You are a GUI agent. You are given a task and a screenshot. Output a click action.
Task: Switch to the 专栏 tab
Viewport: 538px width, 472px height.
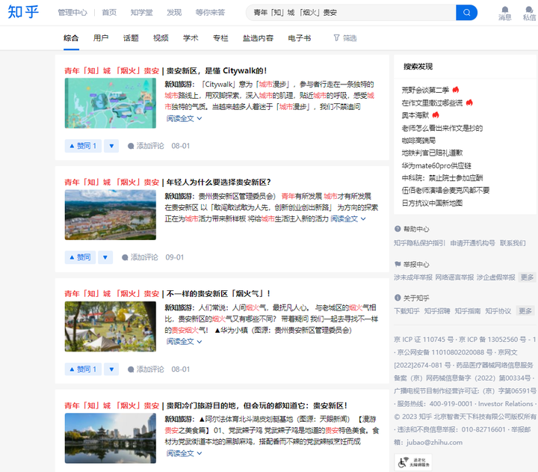click(x=220, y=38)
